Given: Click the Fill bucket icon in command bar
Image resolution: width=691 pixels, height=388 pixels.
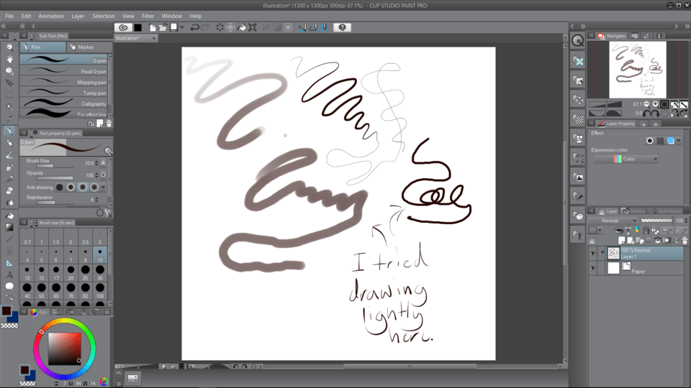Looking at the screenshot, I should [x=242, y=27].
